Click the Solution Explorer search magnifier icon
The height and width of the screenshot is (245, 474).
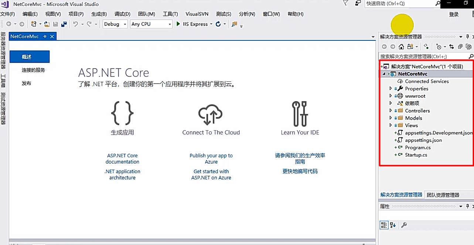(x=470, y=57)
